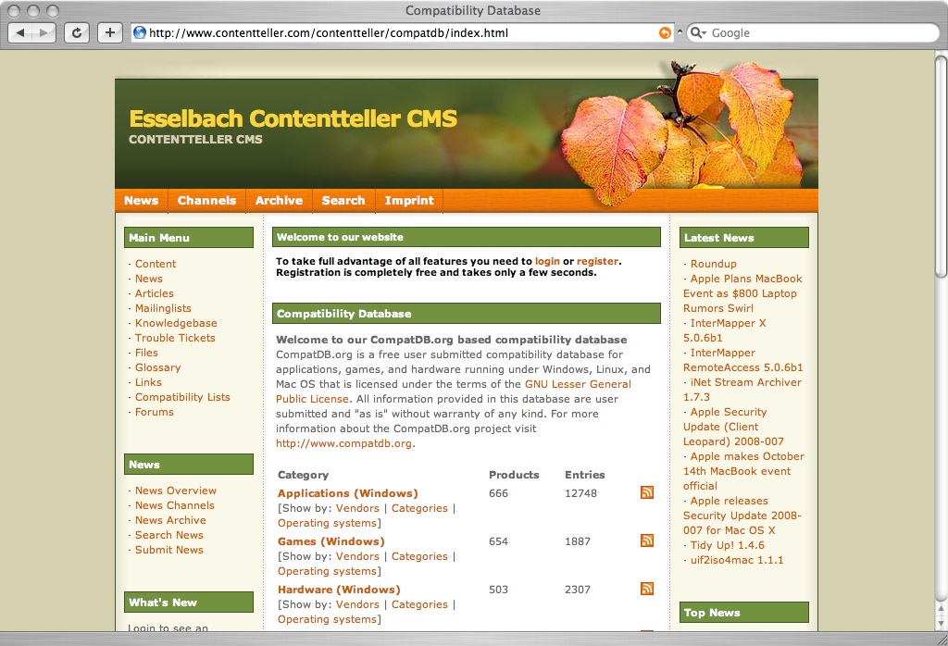Show Games (Windows) by Operating systems
Viewport: 948px width, 646px height.
(x=327, y=571)
